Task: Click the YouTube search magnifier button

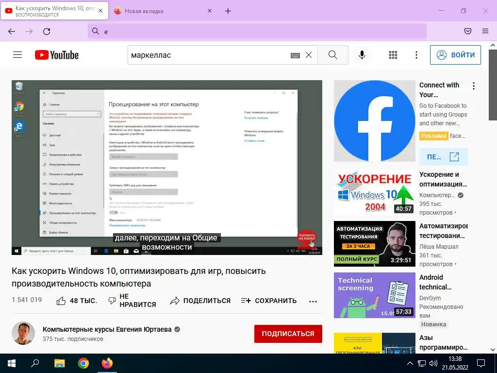Action: pos(333,55)
